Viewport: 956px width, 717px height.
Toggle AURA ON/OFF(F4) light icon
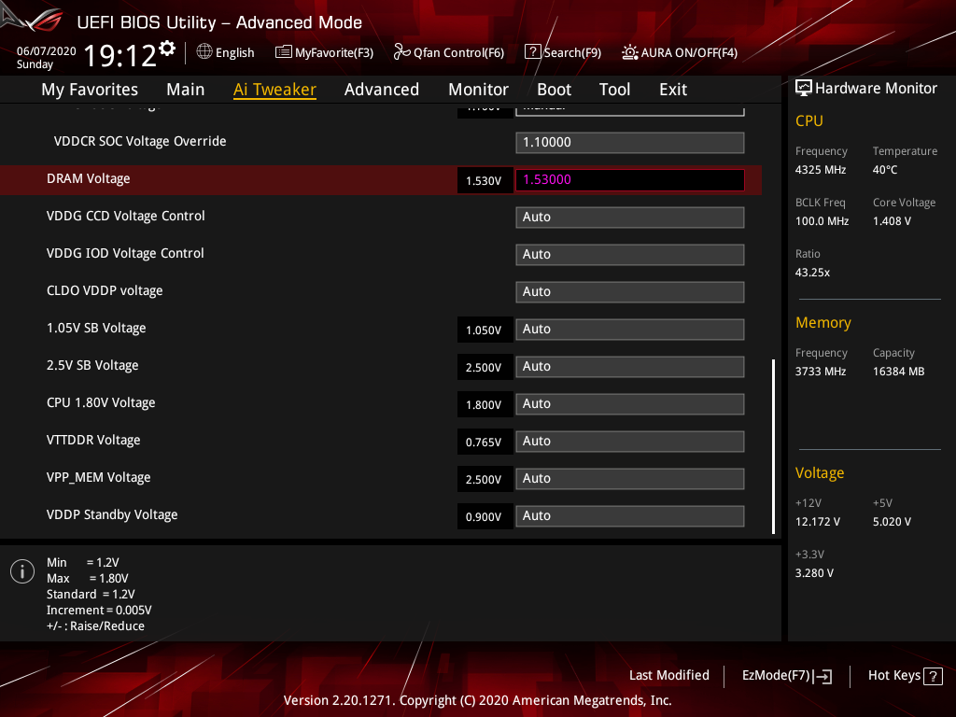tap(630, 52)
